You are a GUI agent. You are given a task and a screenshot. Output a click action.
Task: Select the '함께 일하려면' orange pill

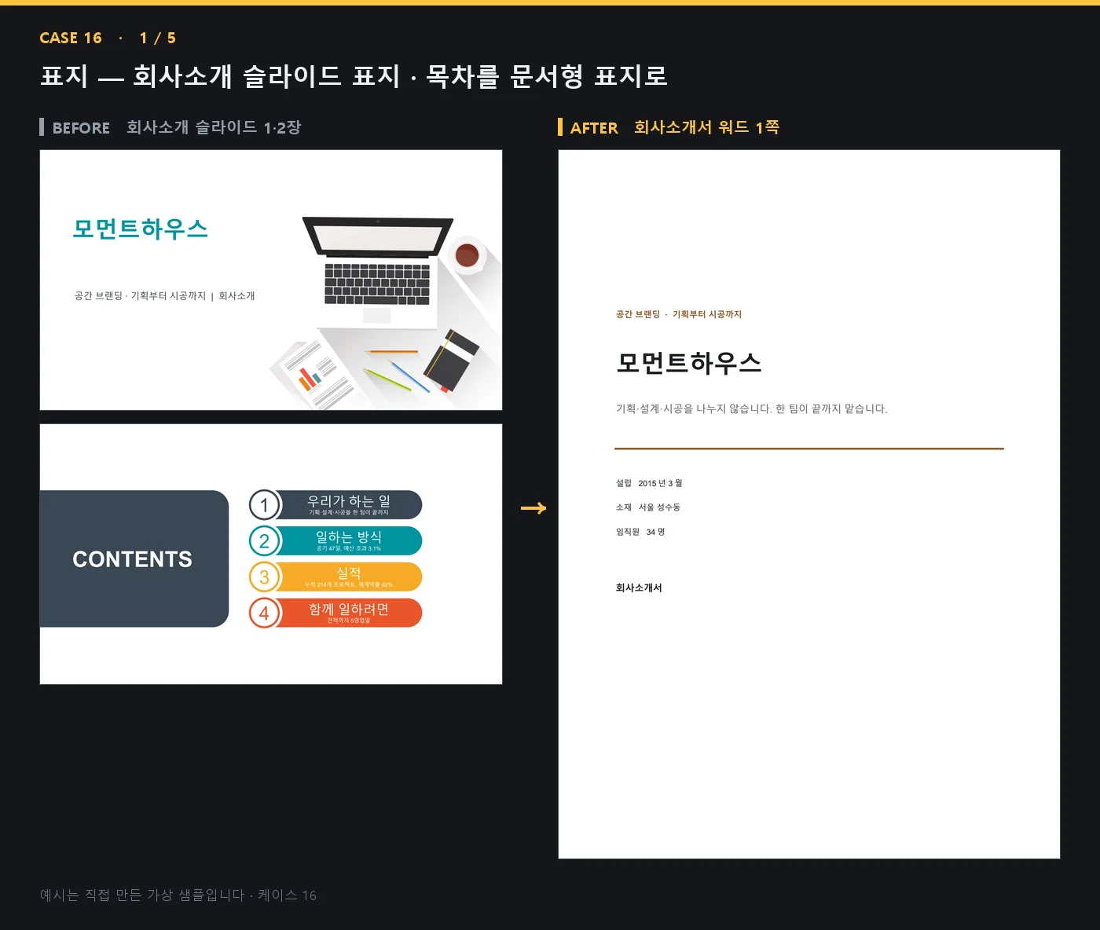pos(349,613)
